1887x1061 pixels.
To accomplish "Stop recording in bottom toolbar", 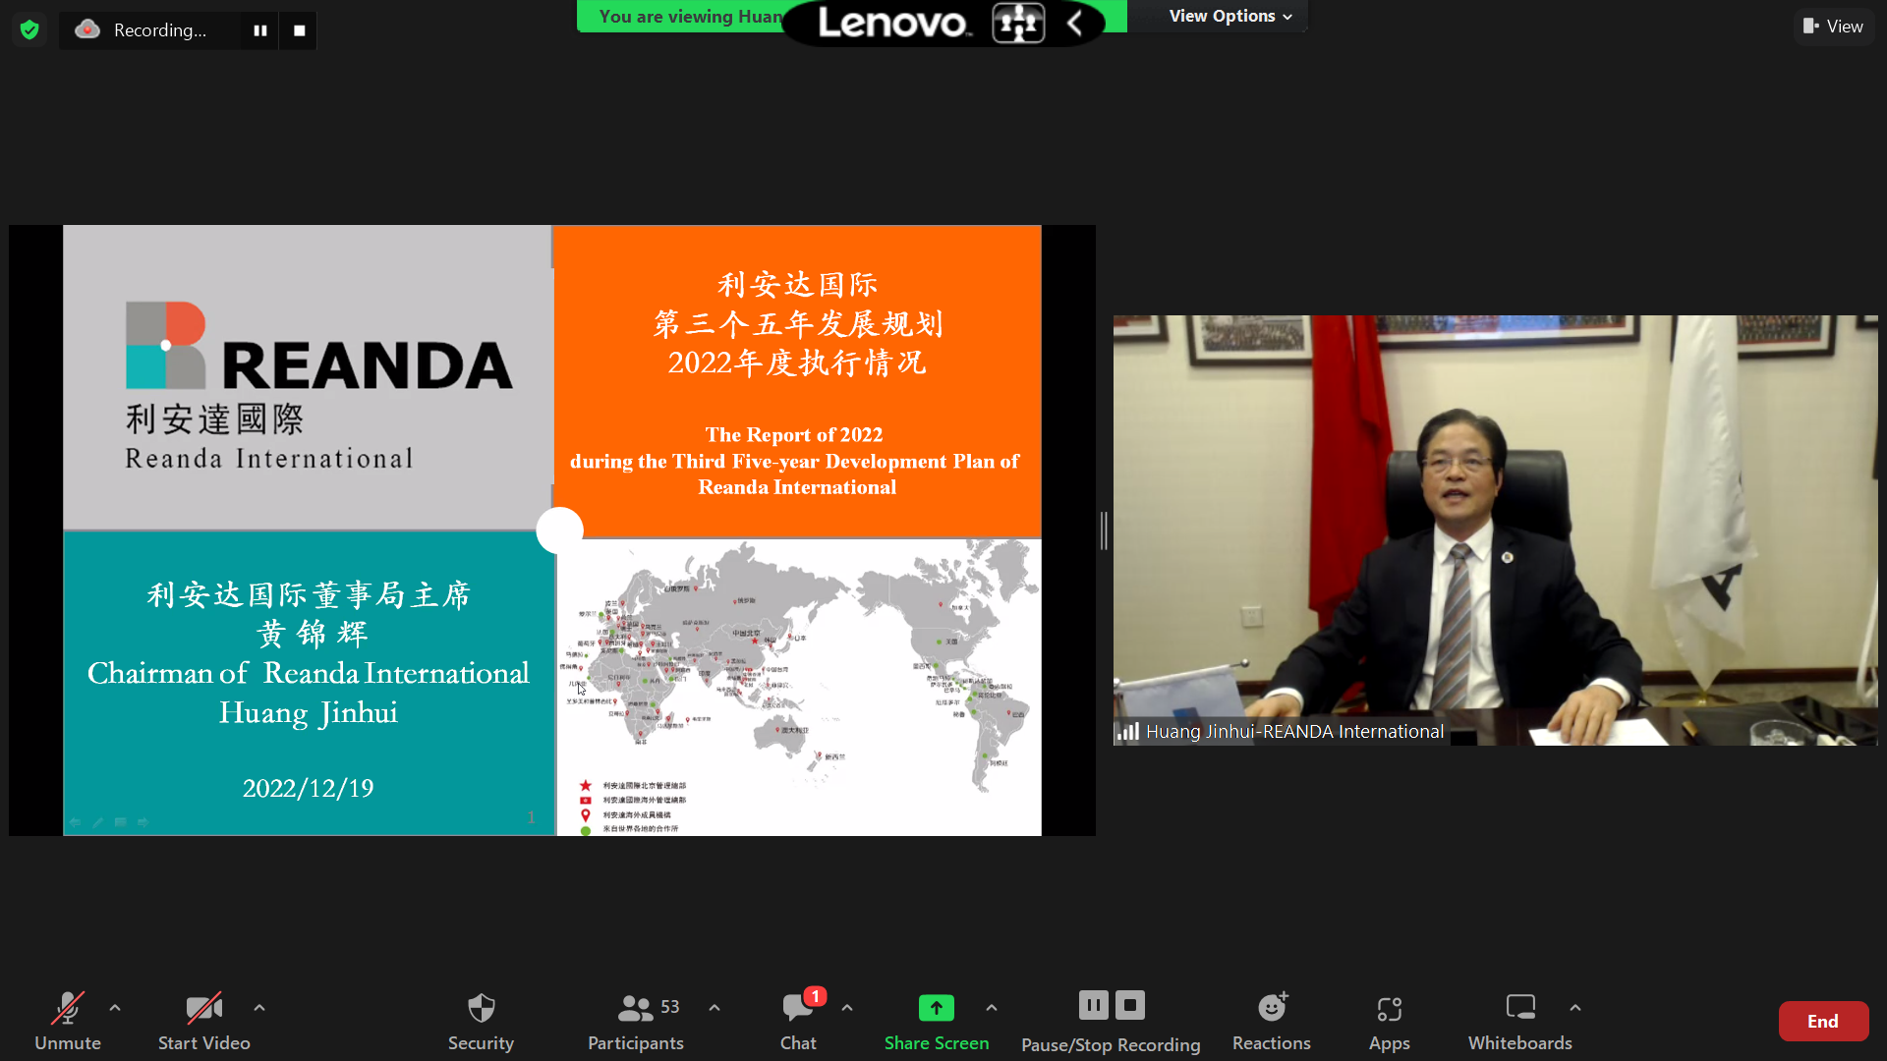I will [1130, 1005].
